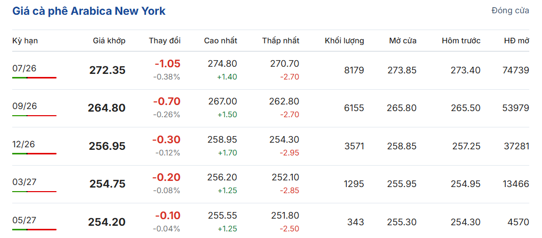This screenshot has height=238, width=542.
Task: Select the Khối lượng column header
Action: (344, 41)
